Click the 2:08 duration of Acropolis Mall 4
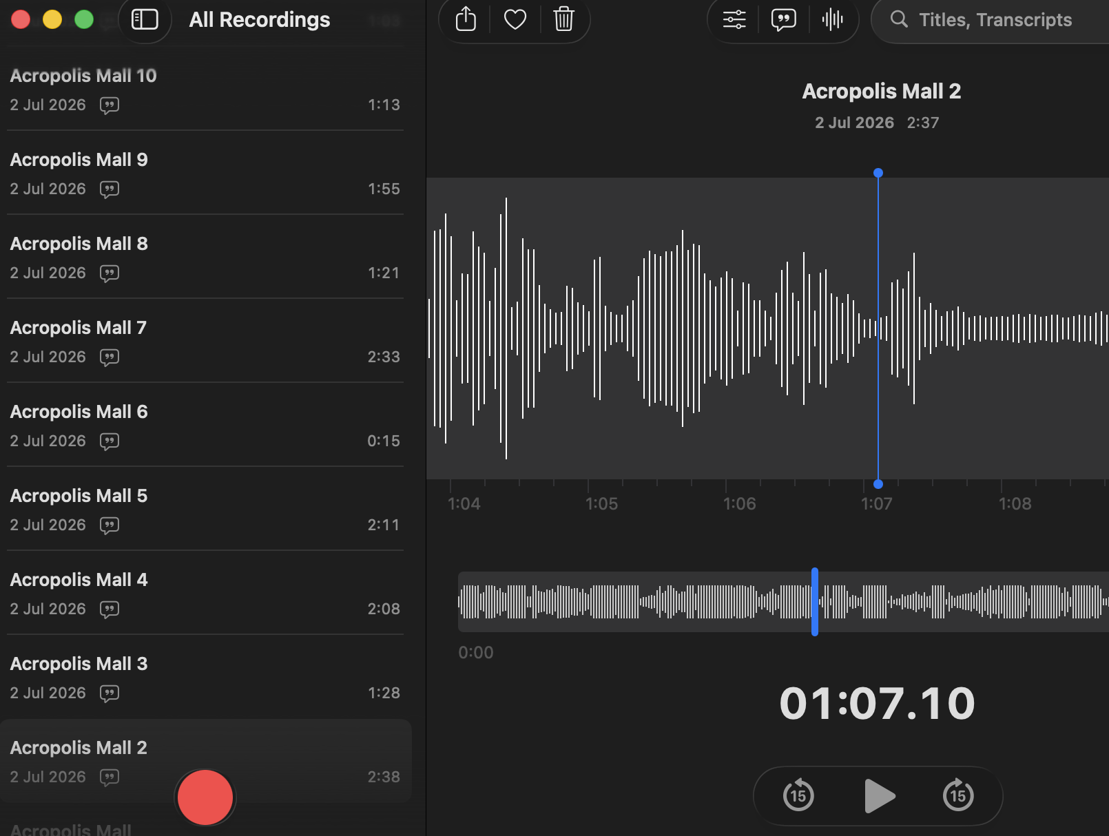The image size is (1109, 836). [384, 609]
